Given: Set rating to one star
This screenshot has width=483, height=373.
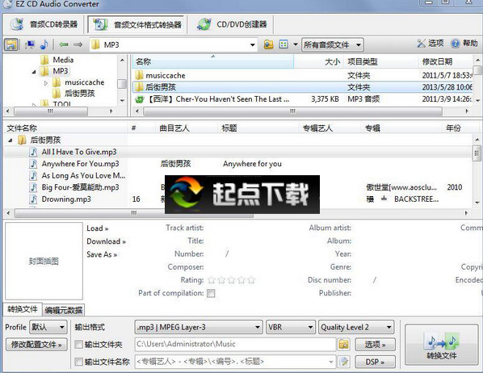Looking at the screenshot, I should pos(212,280).
